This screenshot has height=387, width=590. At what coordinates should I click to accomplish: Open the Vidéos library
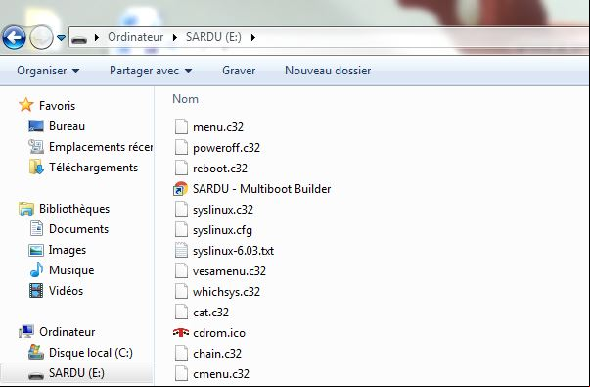point(66,291)
